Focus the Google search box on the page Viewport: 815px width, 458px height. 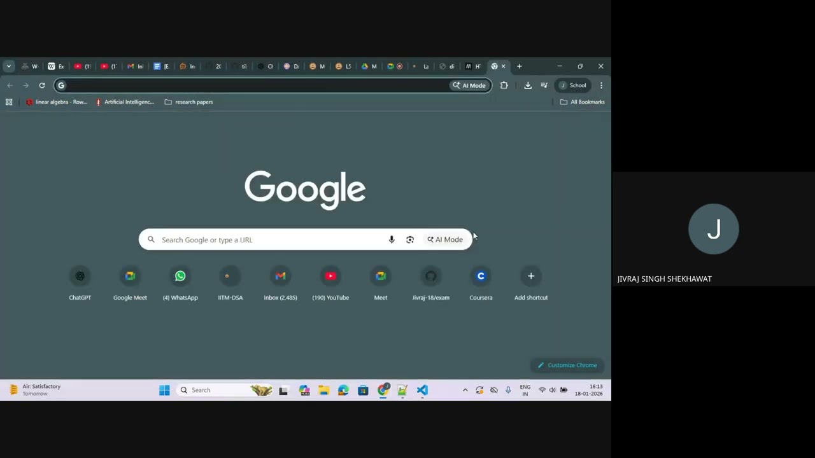pos(306,240)
